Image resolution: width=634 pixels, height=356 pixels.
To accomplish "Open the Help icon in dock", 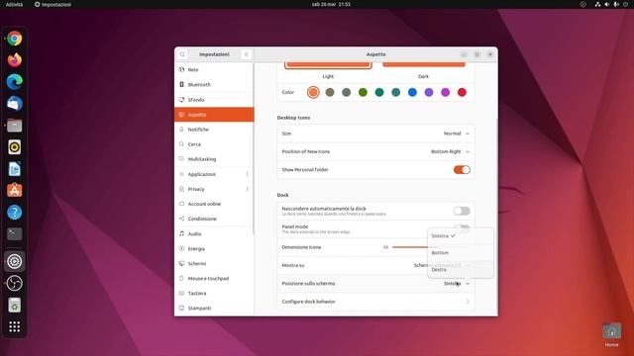I will tap(15, 213).
